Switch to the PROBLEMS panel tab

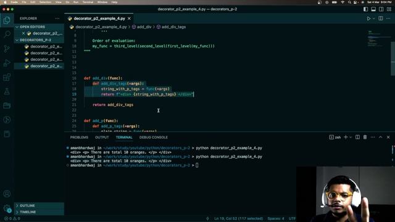[79, 137]
